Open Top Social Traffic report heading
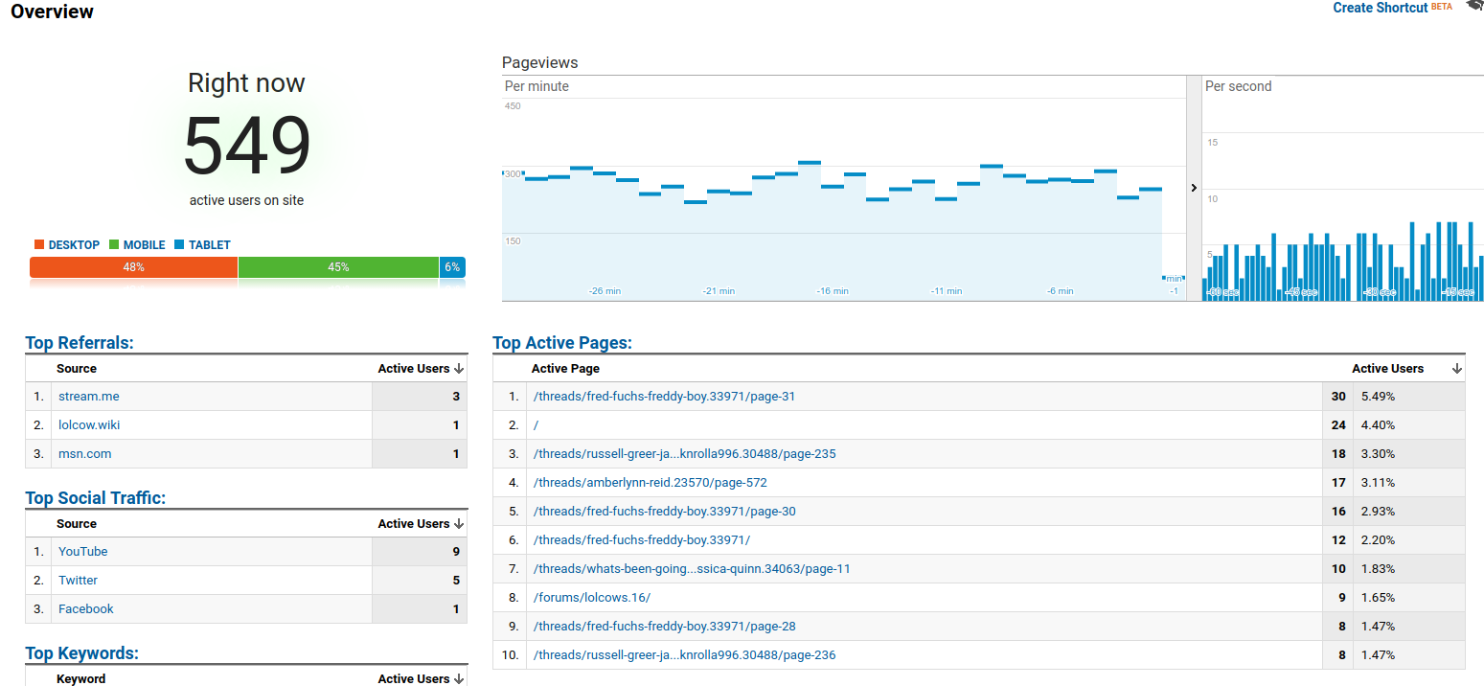Screen dimensions: 1484x686 click(x=96, y=498)
